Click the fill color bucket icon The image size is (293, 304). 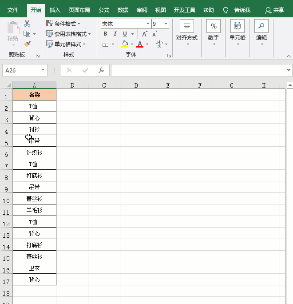(125, 44)
